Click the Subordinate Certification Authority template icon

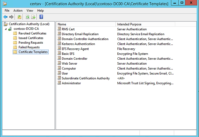(59, 78)
